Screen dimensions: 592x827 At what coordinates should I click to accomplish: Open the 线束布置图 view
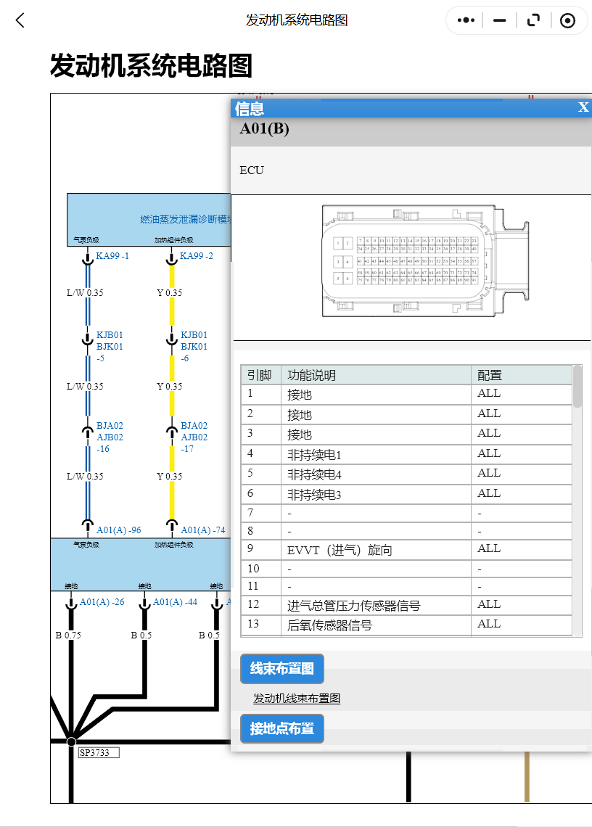click(281, 669)
